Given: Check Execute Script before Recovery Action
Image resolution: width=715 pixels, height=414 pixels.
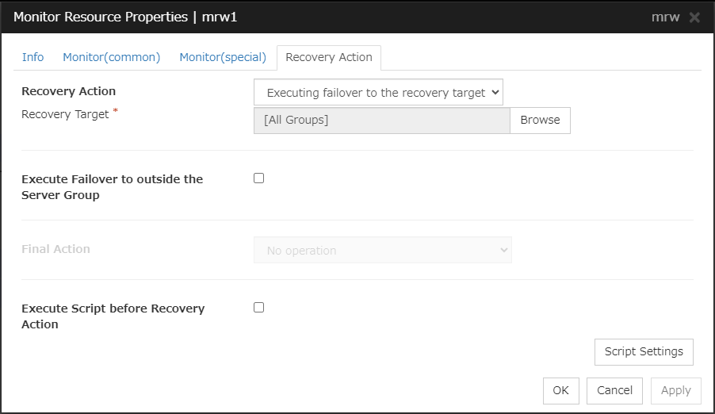Looking at the screenshot, I should [x=258, y=308].
